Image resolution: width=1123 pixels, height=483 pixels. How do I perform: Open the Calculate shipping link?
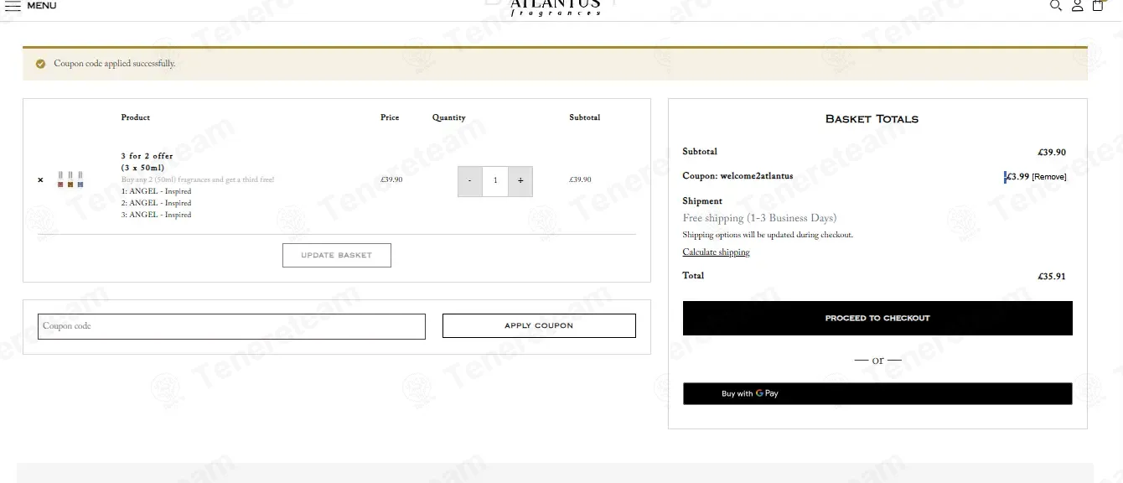point(716,252)
